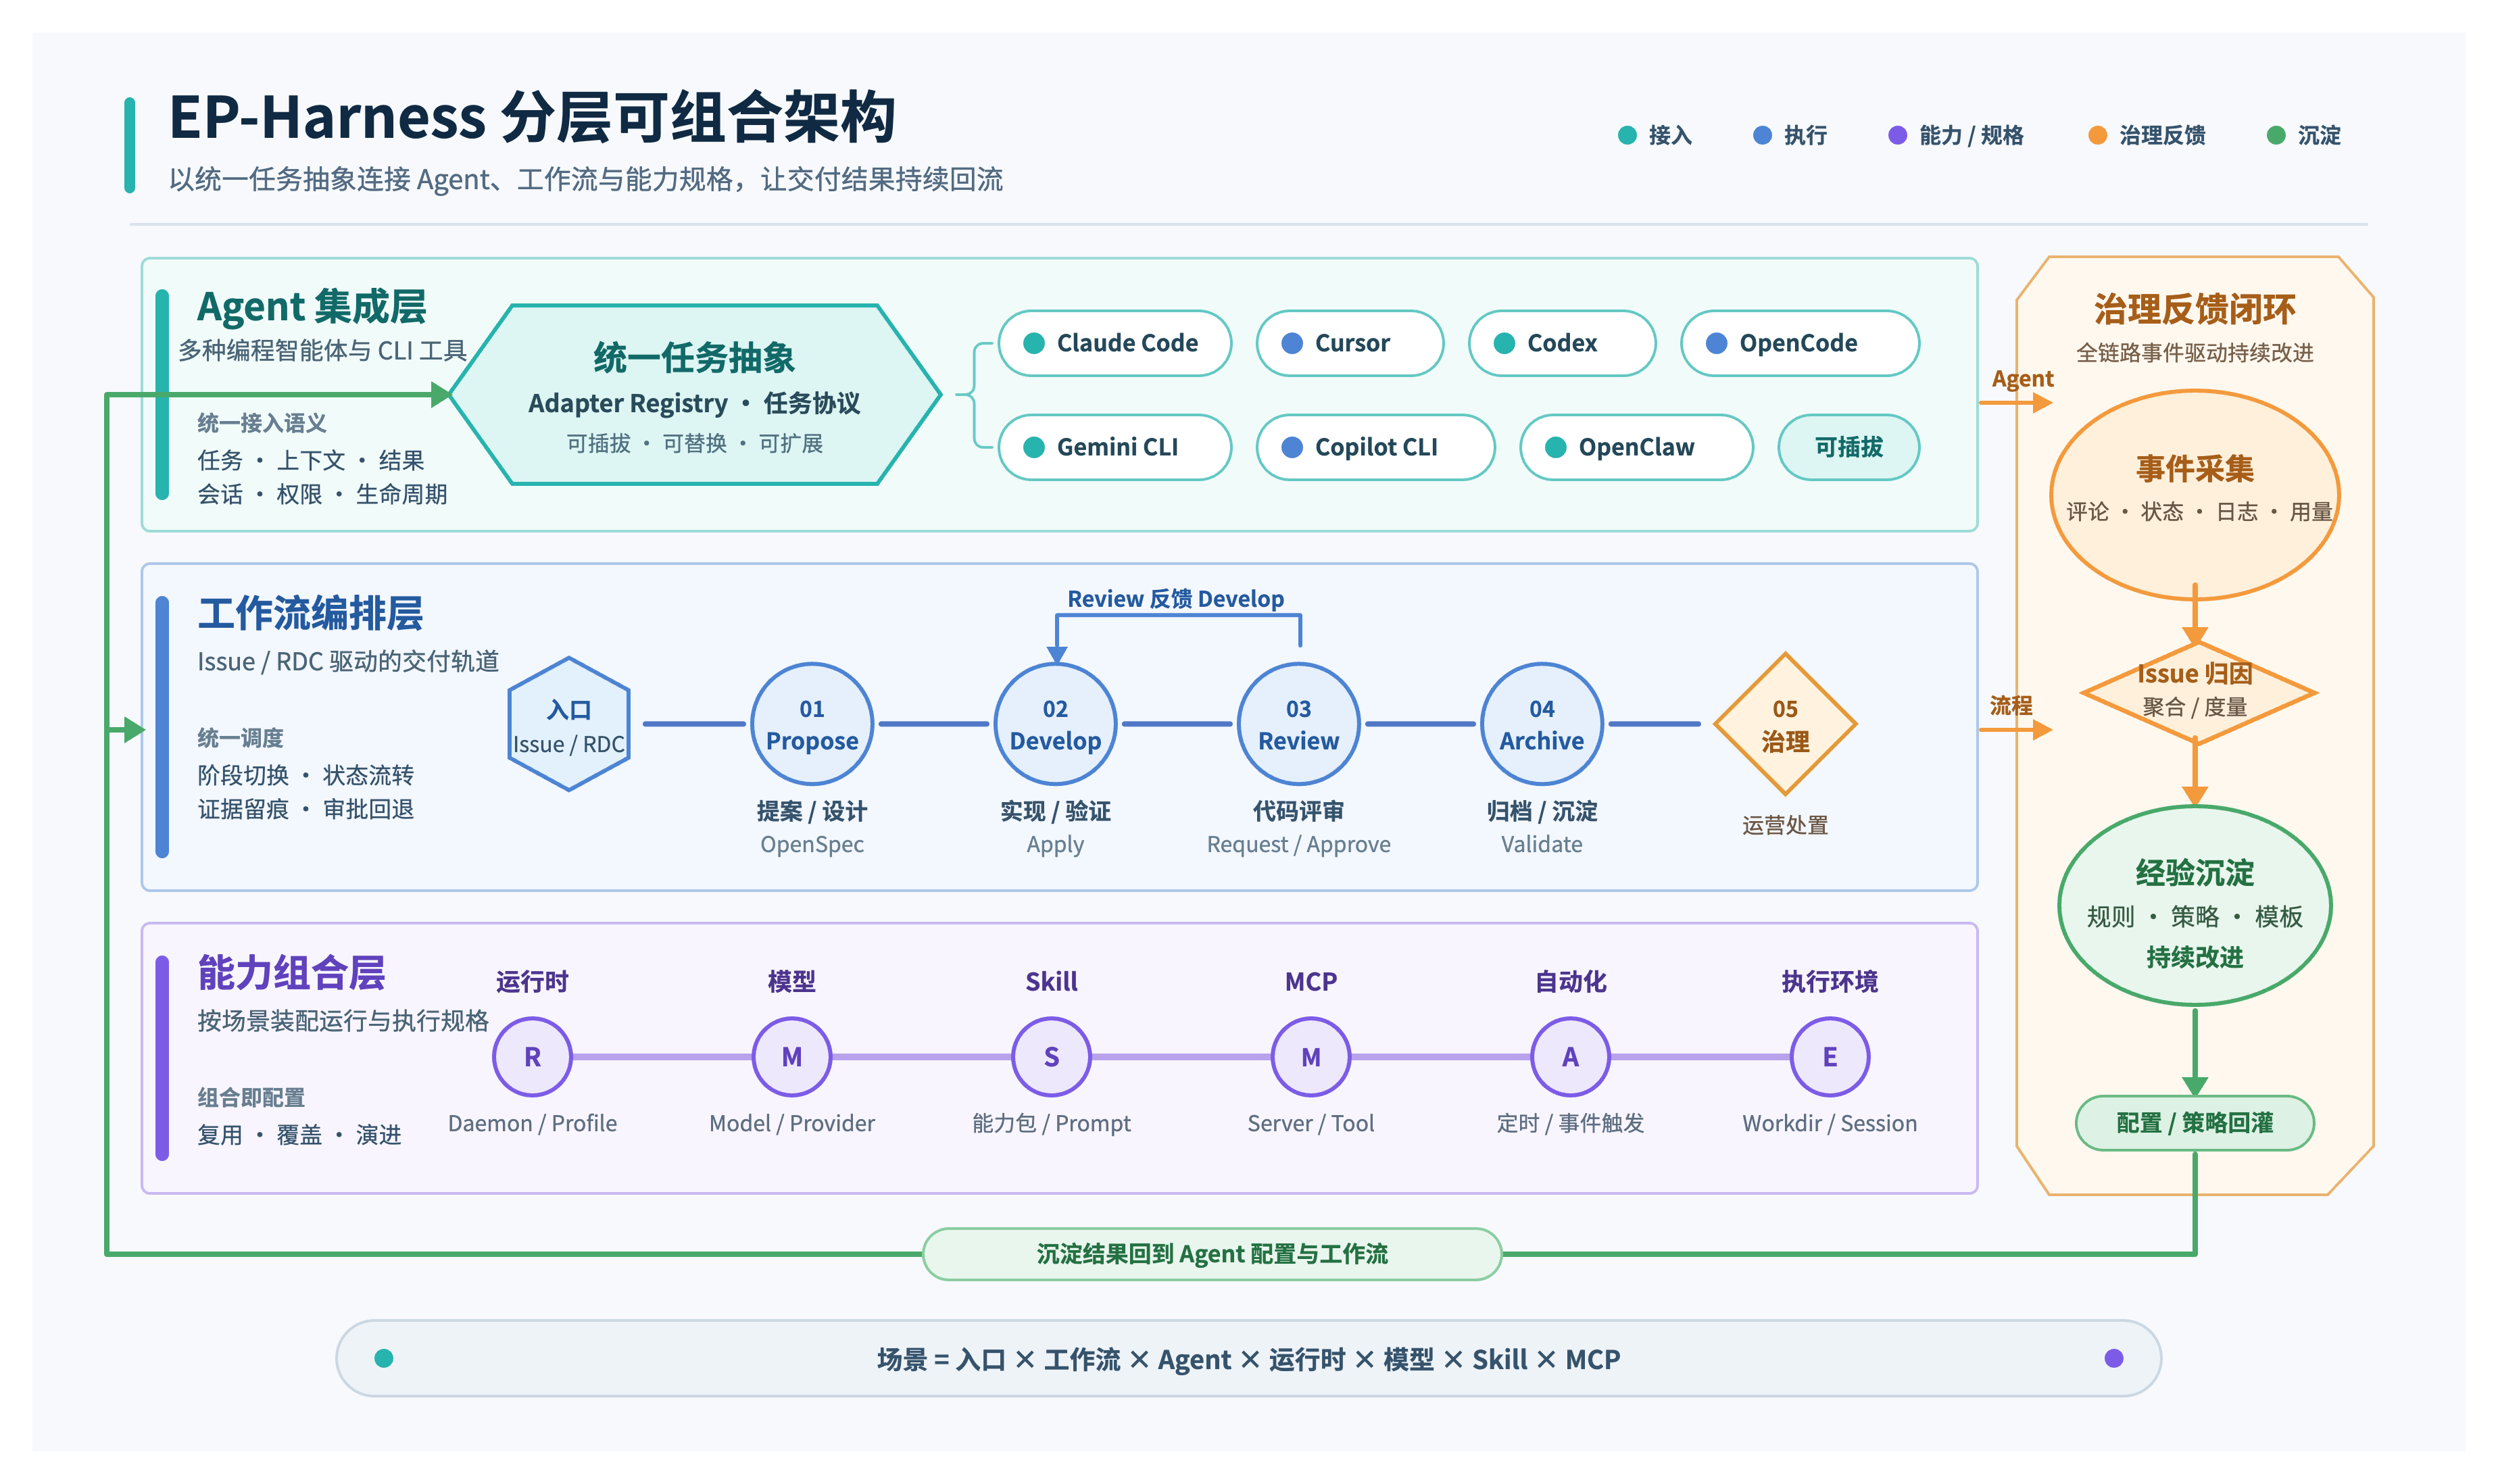Click the teal 接入 legend dot
The image size is (2498, 1484).
point(1626,135)
